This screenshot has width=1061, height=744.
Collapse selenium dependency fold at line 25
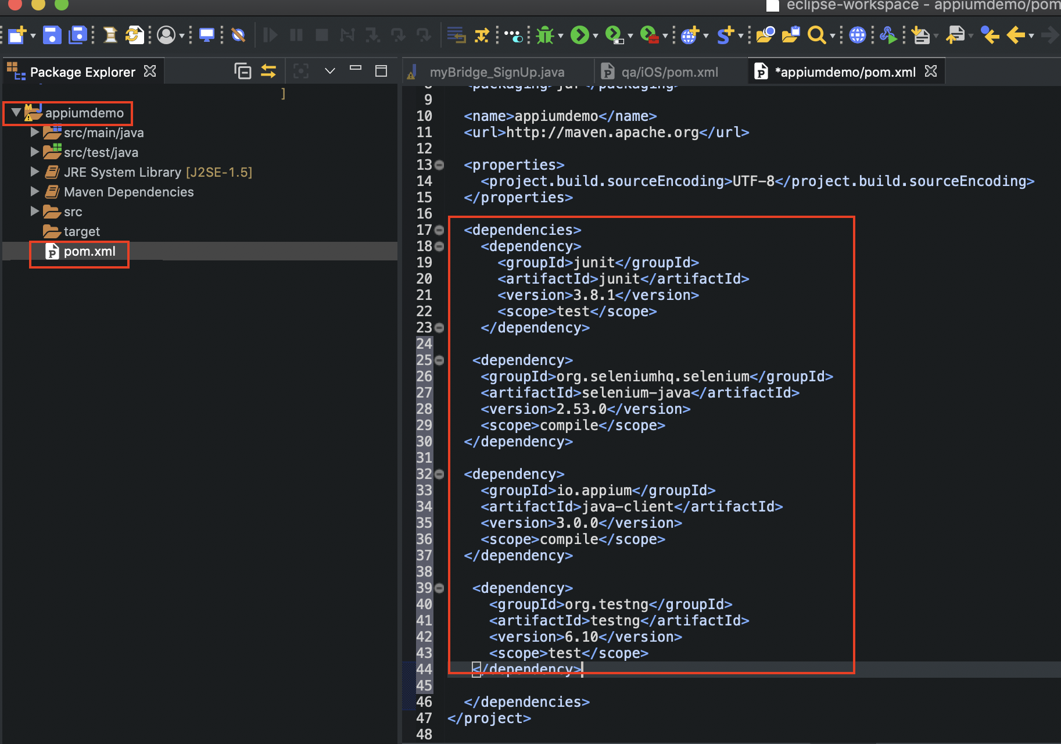click(439, 360)
